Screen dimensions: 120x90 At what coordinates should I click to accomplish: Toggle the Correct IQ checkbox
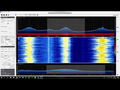(x=14, y=66)
